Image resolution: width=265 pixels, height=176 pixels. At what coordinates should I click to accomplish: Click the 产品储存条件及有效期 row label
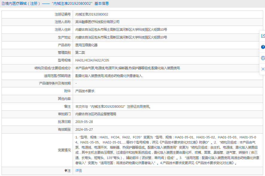tap(55, 83)
